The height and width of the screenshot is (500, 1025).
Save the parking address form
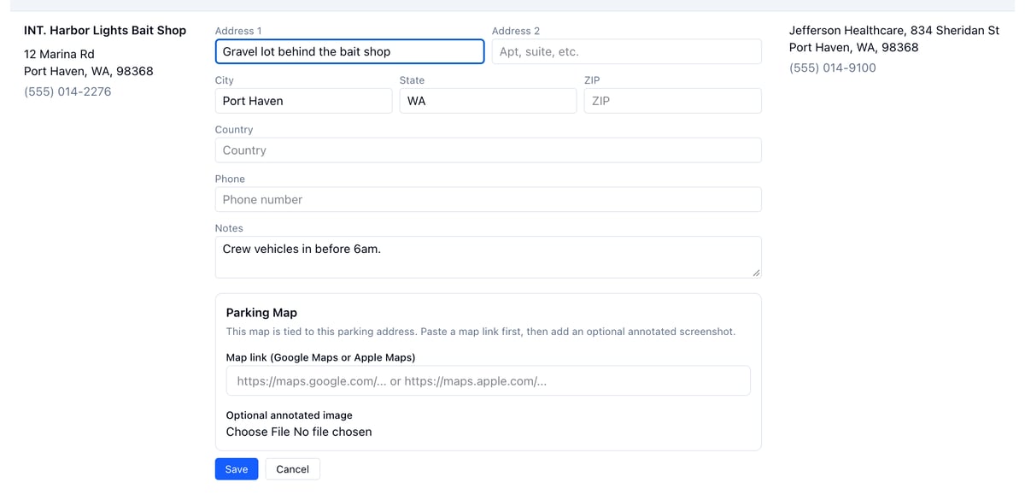(x=237, y=469)
